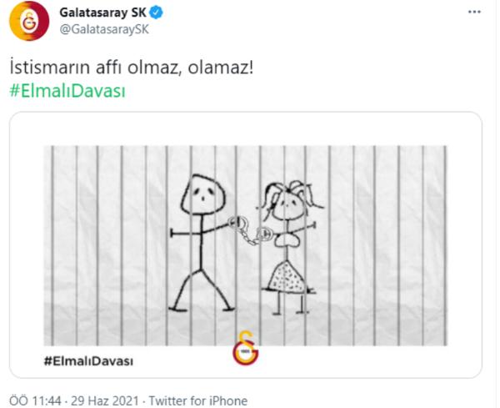The image size is (500, 408).
Task: Click the Twitter for iPhone source label
Action: [x=198, y=400]
